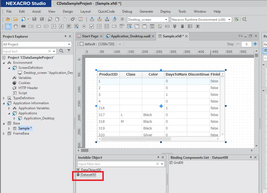Select Dataset00 in Invisible Object panel
267x193 pixels.
coord(88,175)
